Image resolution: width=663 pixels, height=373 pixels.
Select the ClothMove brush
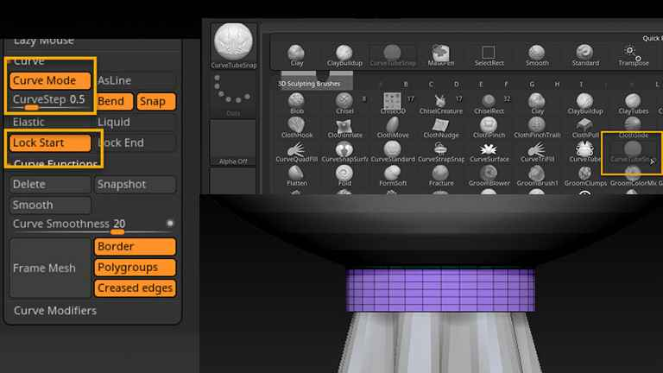(393, 128)
